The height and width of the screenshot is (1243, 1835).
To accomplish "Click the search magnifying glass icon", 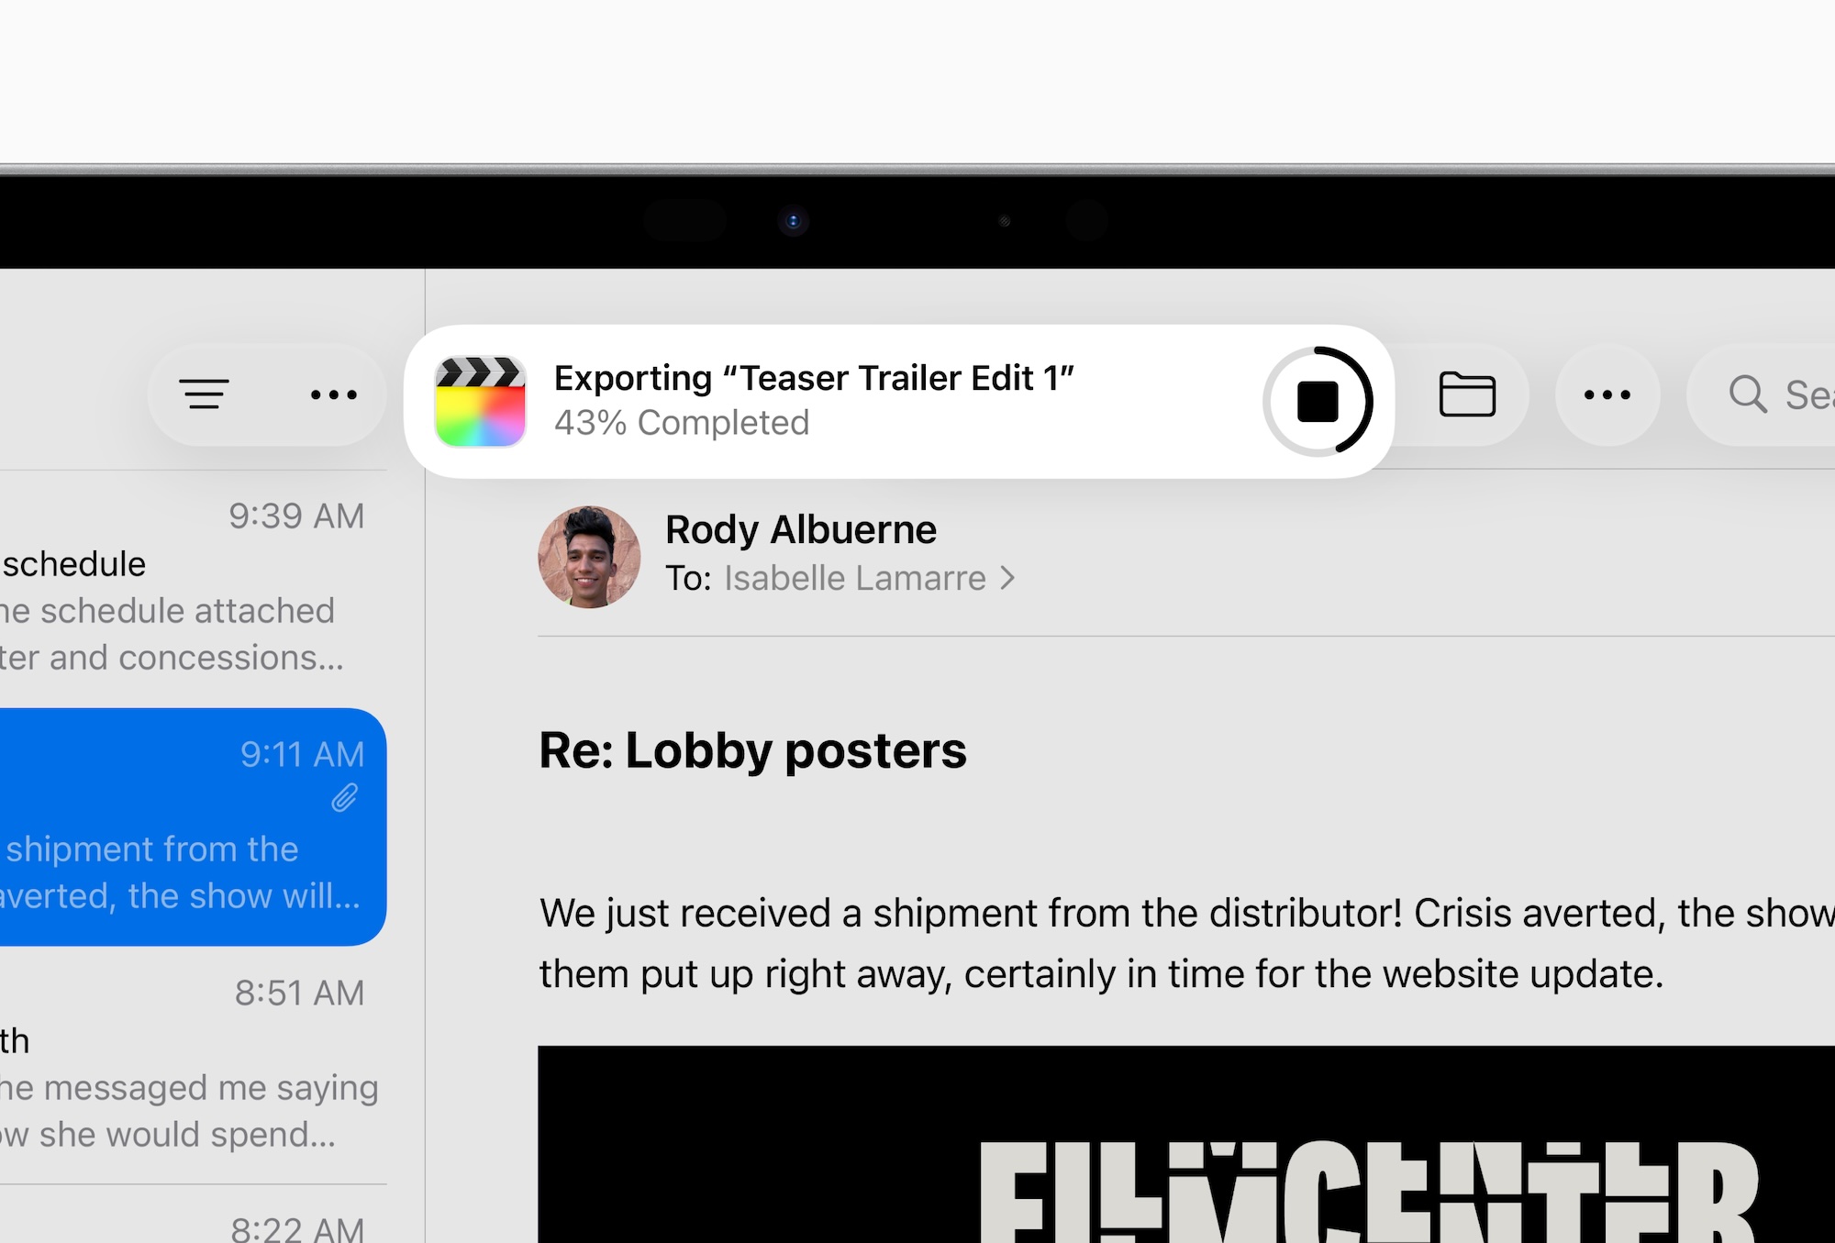I will pos(1748,394).
